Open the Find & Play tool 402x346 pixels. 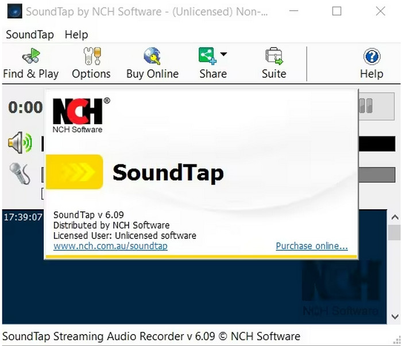(31, 64)
